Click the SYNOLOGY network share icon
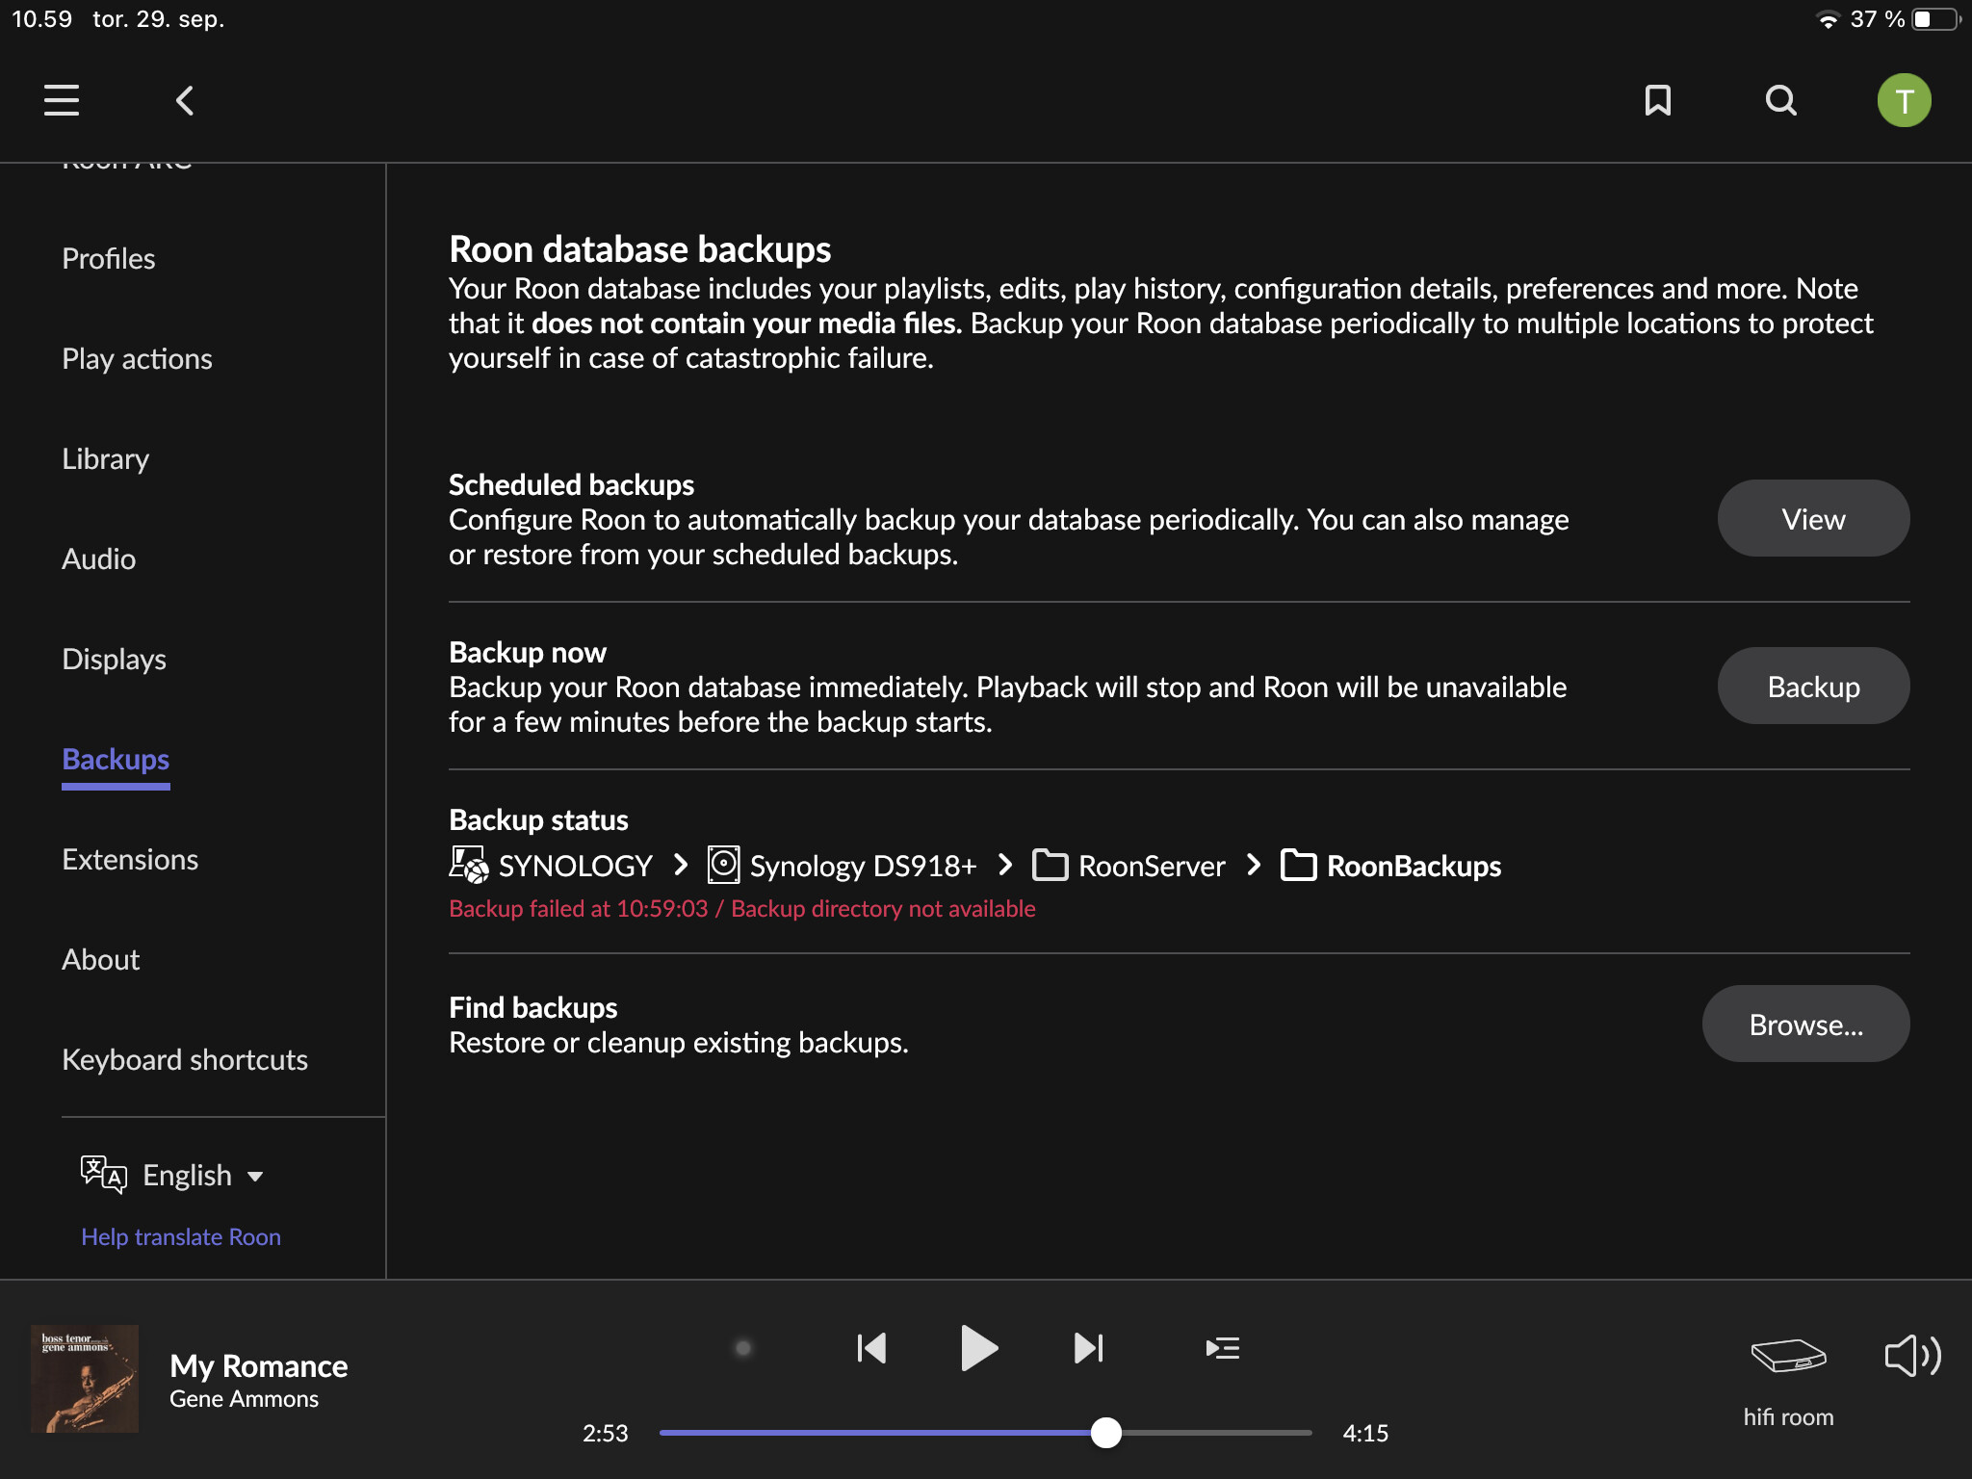This screenshot has height=1479, width=1972. pyautogui.click(x=469, y=865)
